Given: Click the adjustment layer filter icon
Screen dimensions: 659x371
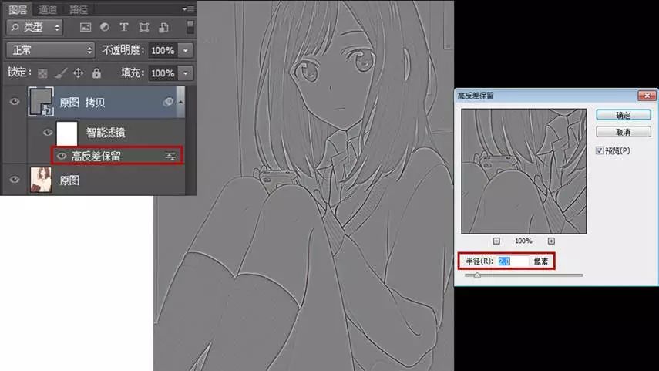Looking at the screenshot, I should [x=105, y=28].
